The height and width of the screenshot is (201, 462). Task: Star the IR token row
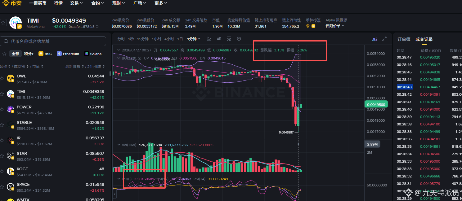point(2,141)
